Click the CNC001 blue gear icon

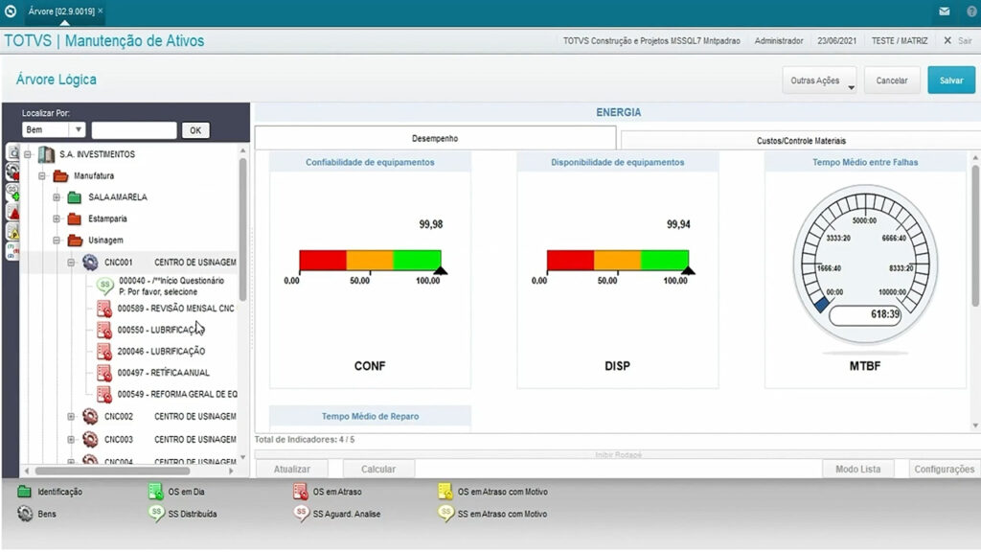(90, 263)
